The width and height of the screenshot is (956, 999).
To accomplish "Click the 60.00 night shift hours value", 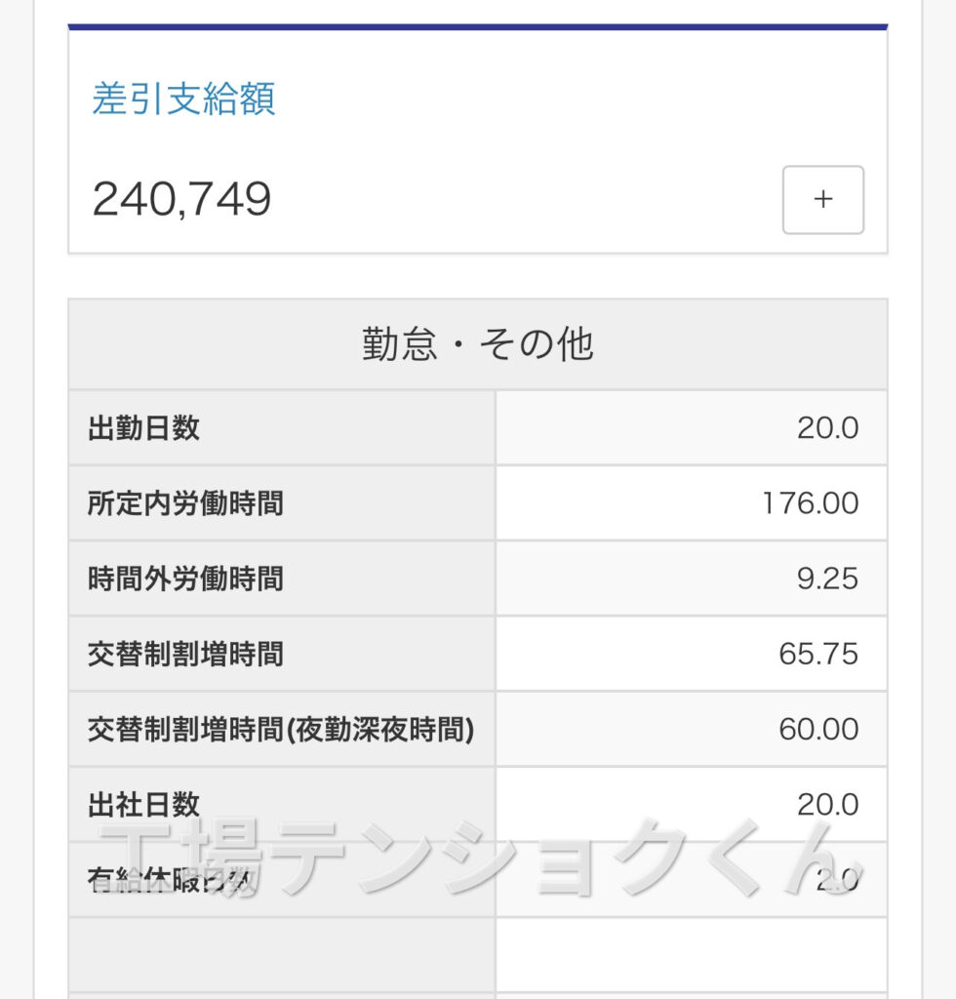I will click(818, 729).
